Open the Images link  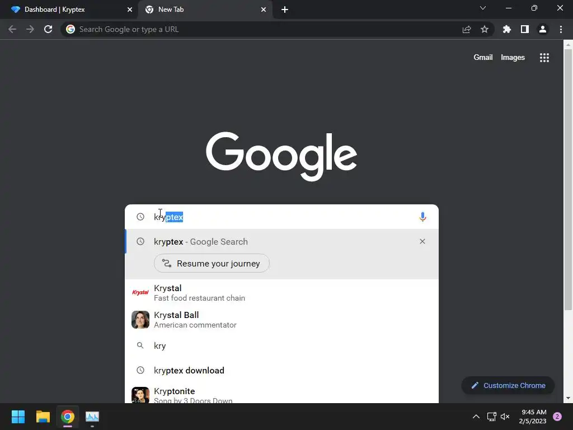coord(513,58)
